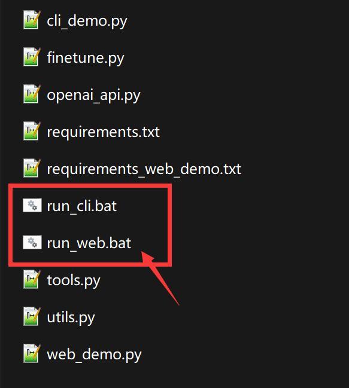Click the requirements_web_demo.txt file icon
This screenshot has height=388, width=349.
pyautogui.click(x=32, y=168)
